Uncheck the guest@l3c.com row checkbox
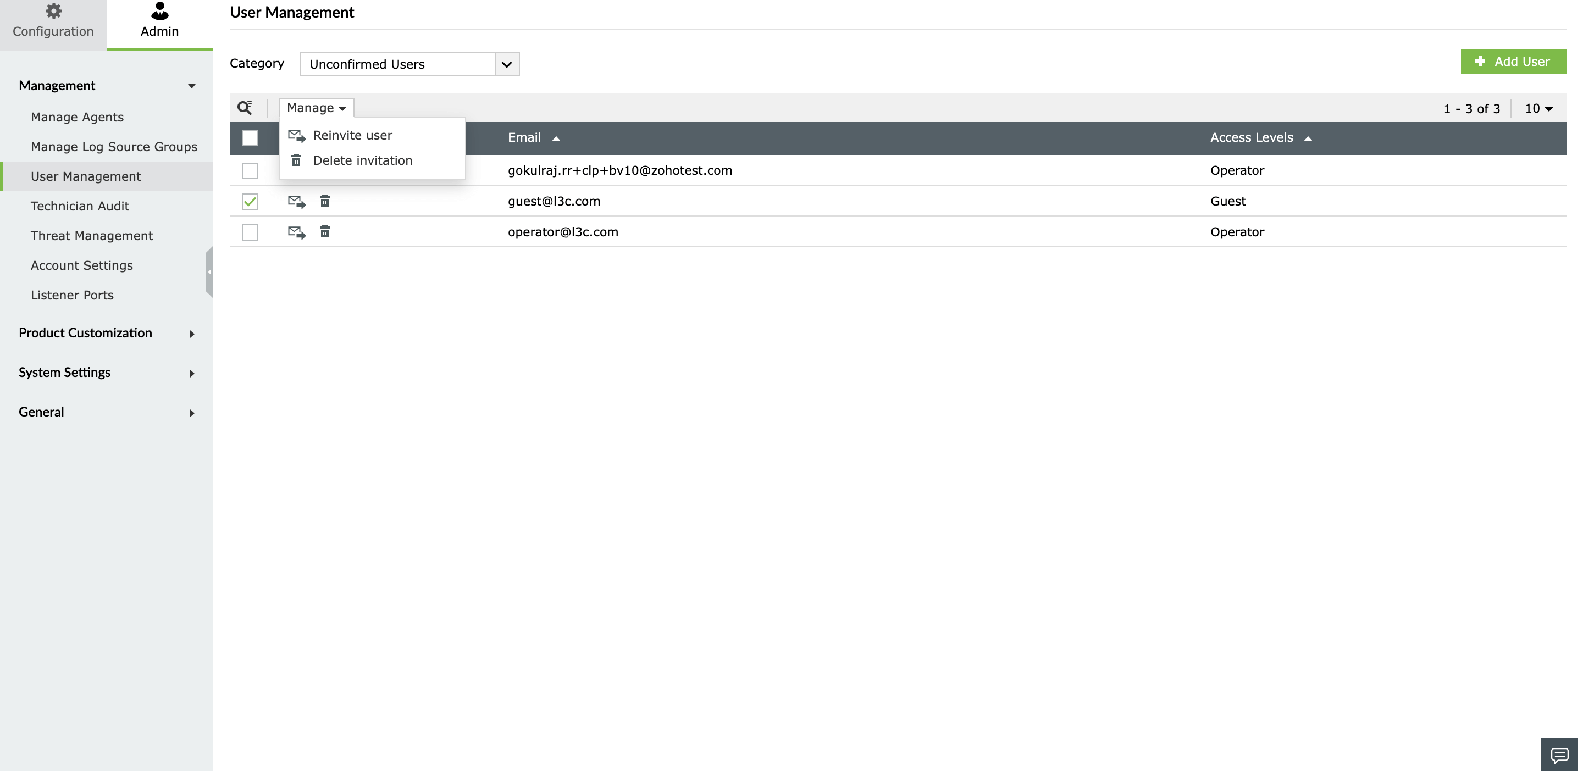 pyautogui.click(x=250, y=202)
